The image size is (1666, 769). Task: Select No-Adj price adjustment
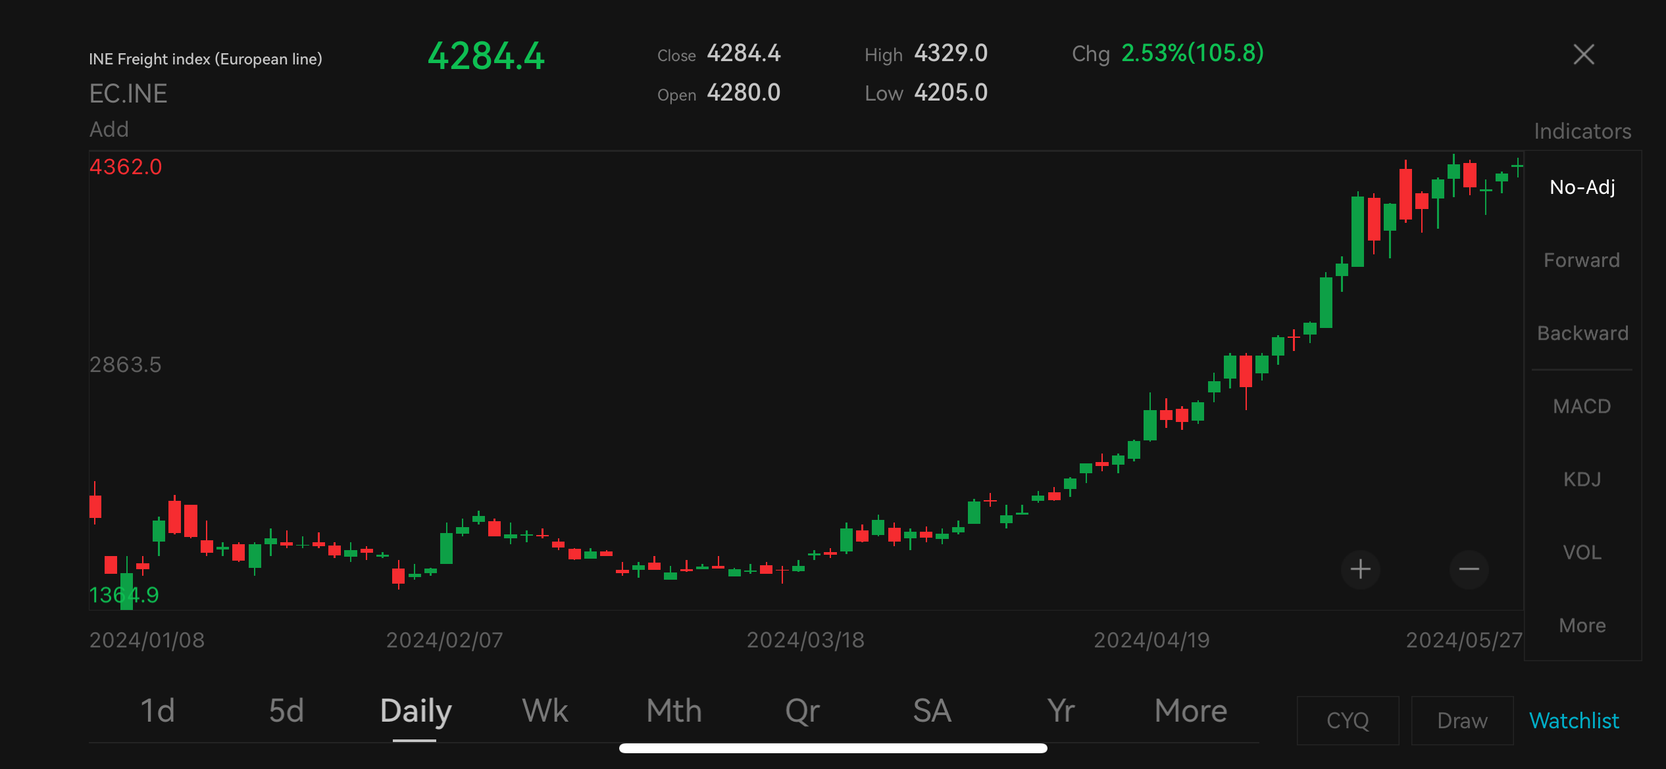tap(1582, 187)
